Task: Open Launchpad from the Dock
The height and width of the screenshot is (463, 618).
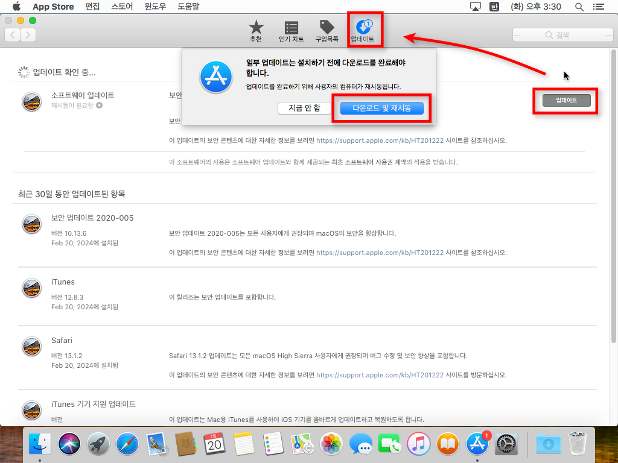Action: click(x=98, y=443)
